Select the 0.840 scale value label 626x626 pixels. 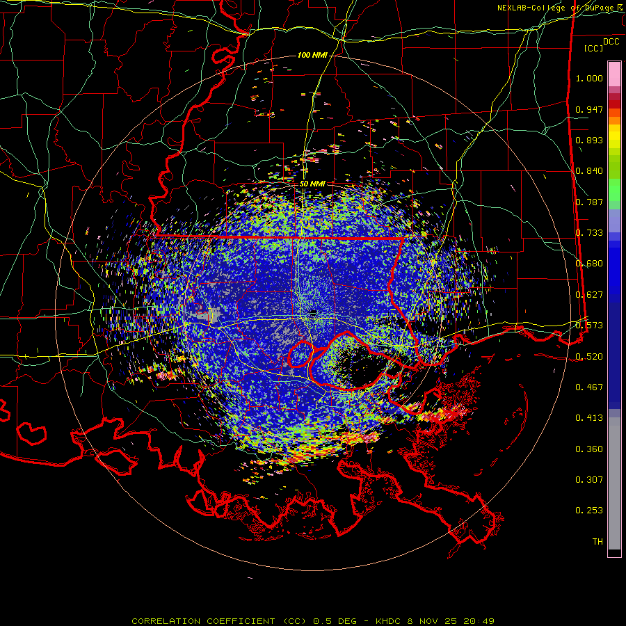click(x=589, y=171)
